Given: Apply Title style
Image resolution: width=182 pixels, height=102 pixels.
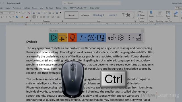Looking at the screenshot, I should [126, 15].
